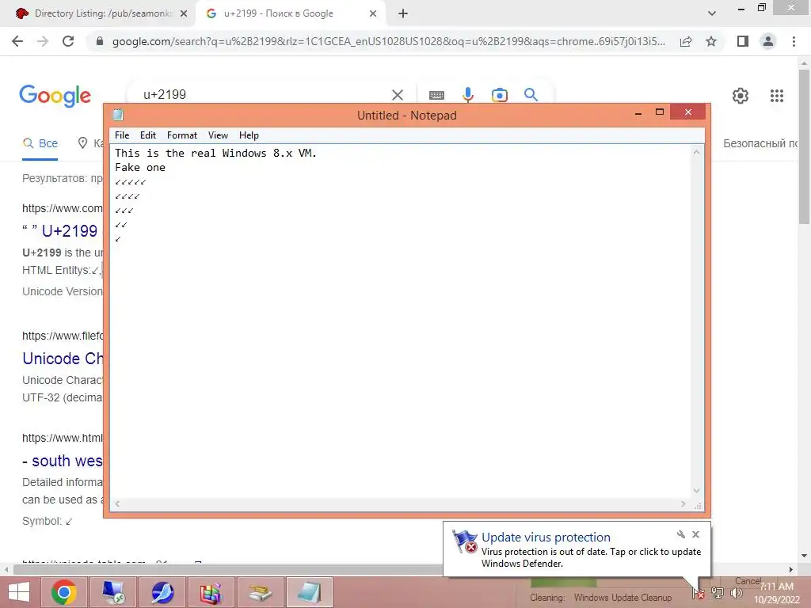This screenshot has height=608, width=811.
Task: Expand Chrome tab search chevron
Action: pyautogui.click(x=712, y=13)
